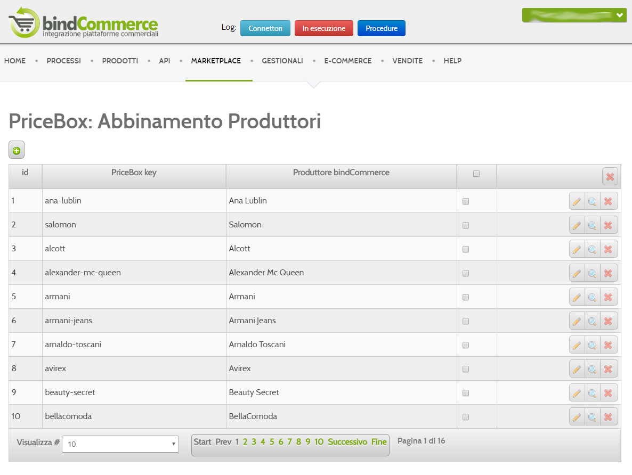The height and width of the screenshot is (475, 632).
Task: Delete the armani row
Action: (x=608, y=297)
